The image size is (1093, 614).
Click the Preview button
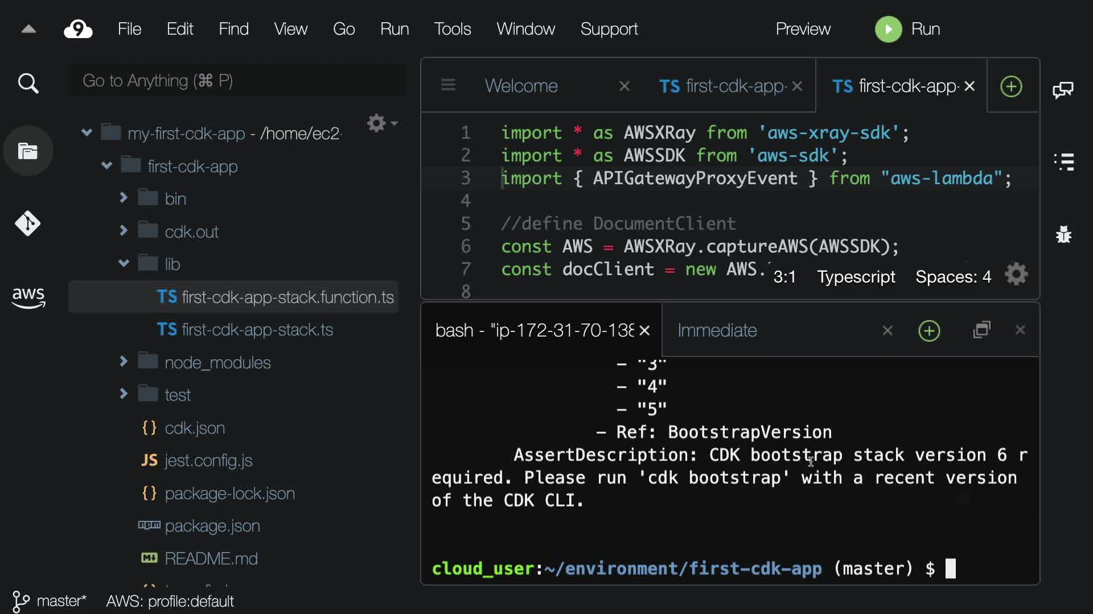803,29
